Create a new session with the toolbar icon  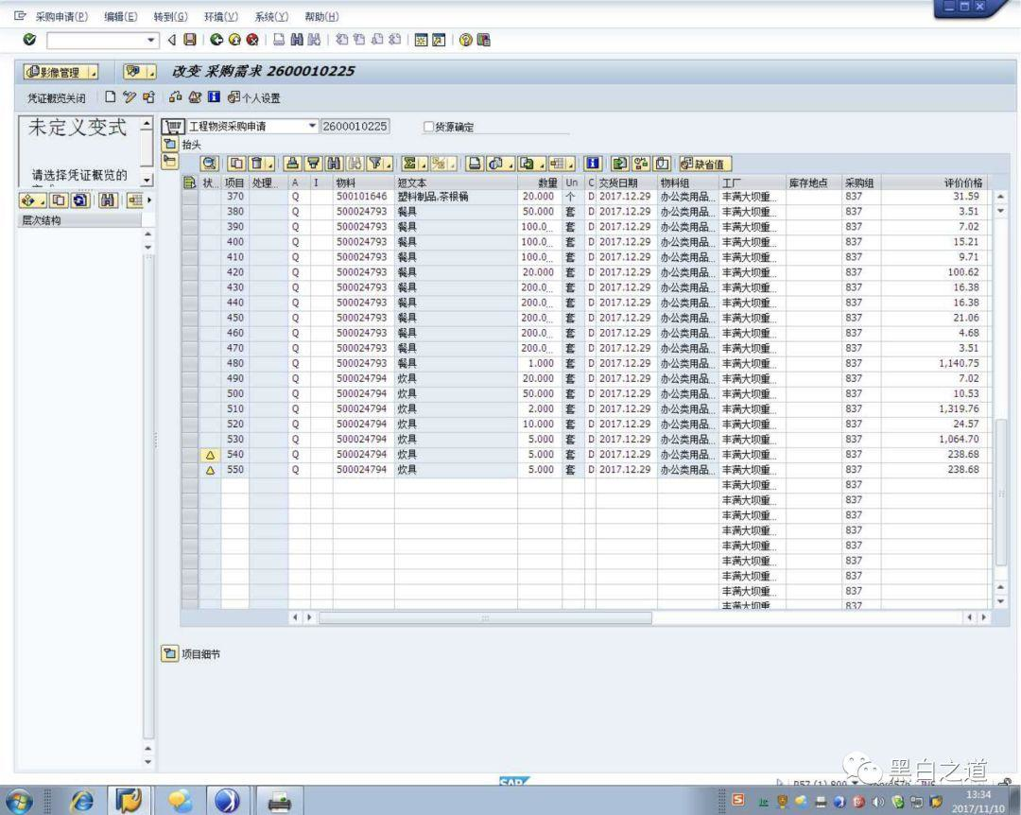pos(422,40)
